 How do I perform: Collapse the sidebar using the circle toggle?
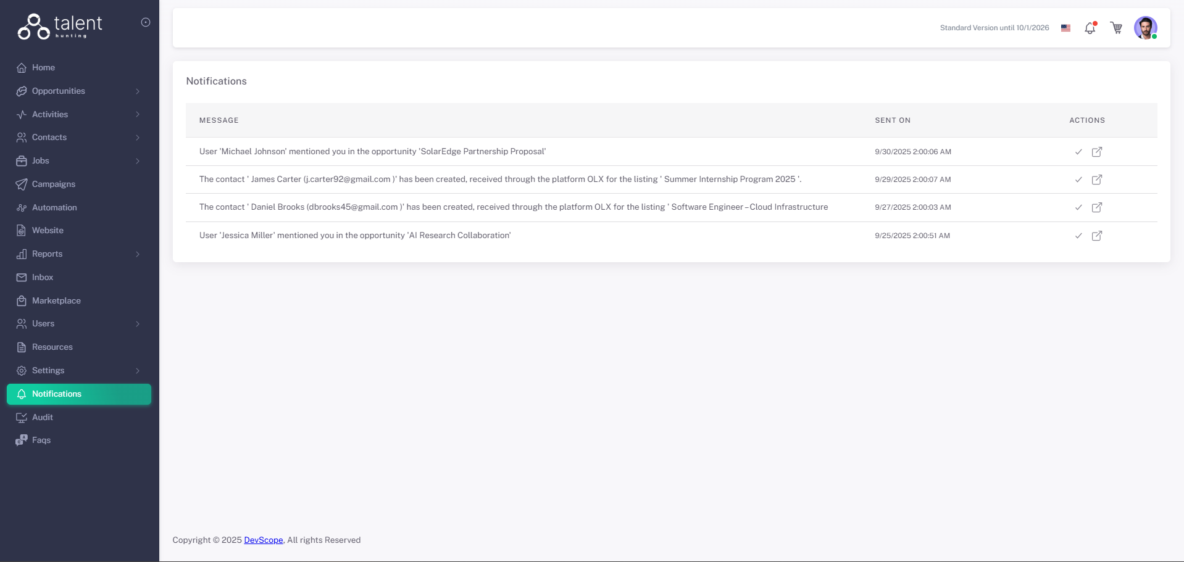146,22
